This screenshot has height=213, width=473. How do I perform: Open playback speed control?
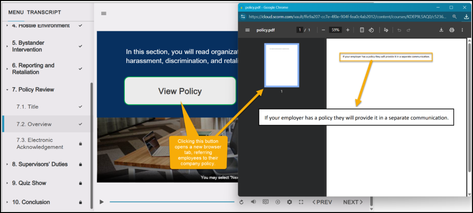tap(278, 202)
